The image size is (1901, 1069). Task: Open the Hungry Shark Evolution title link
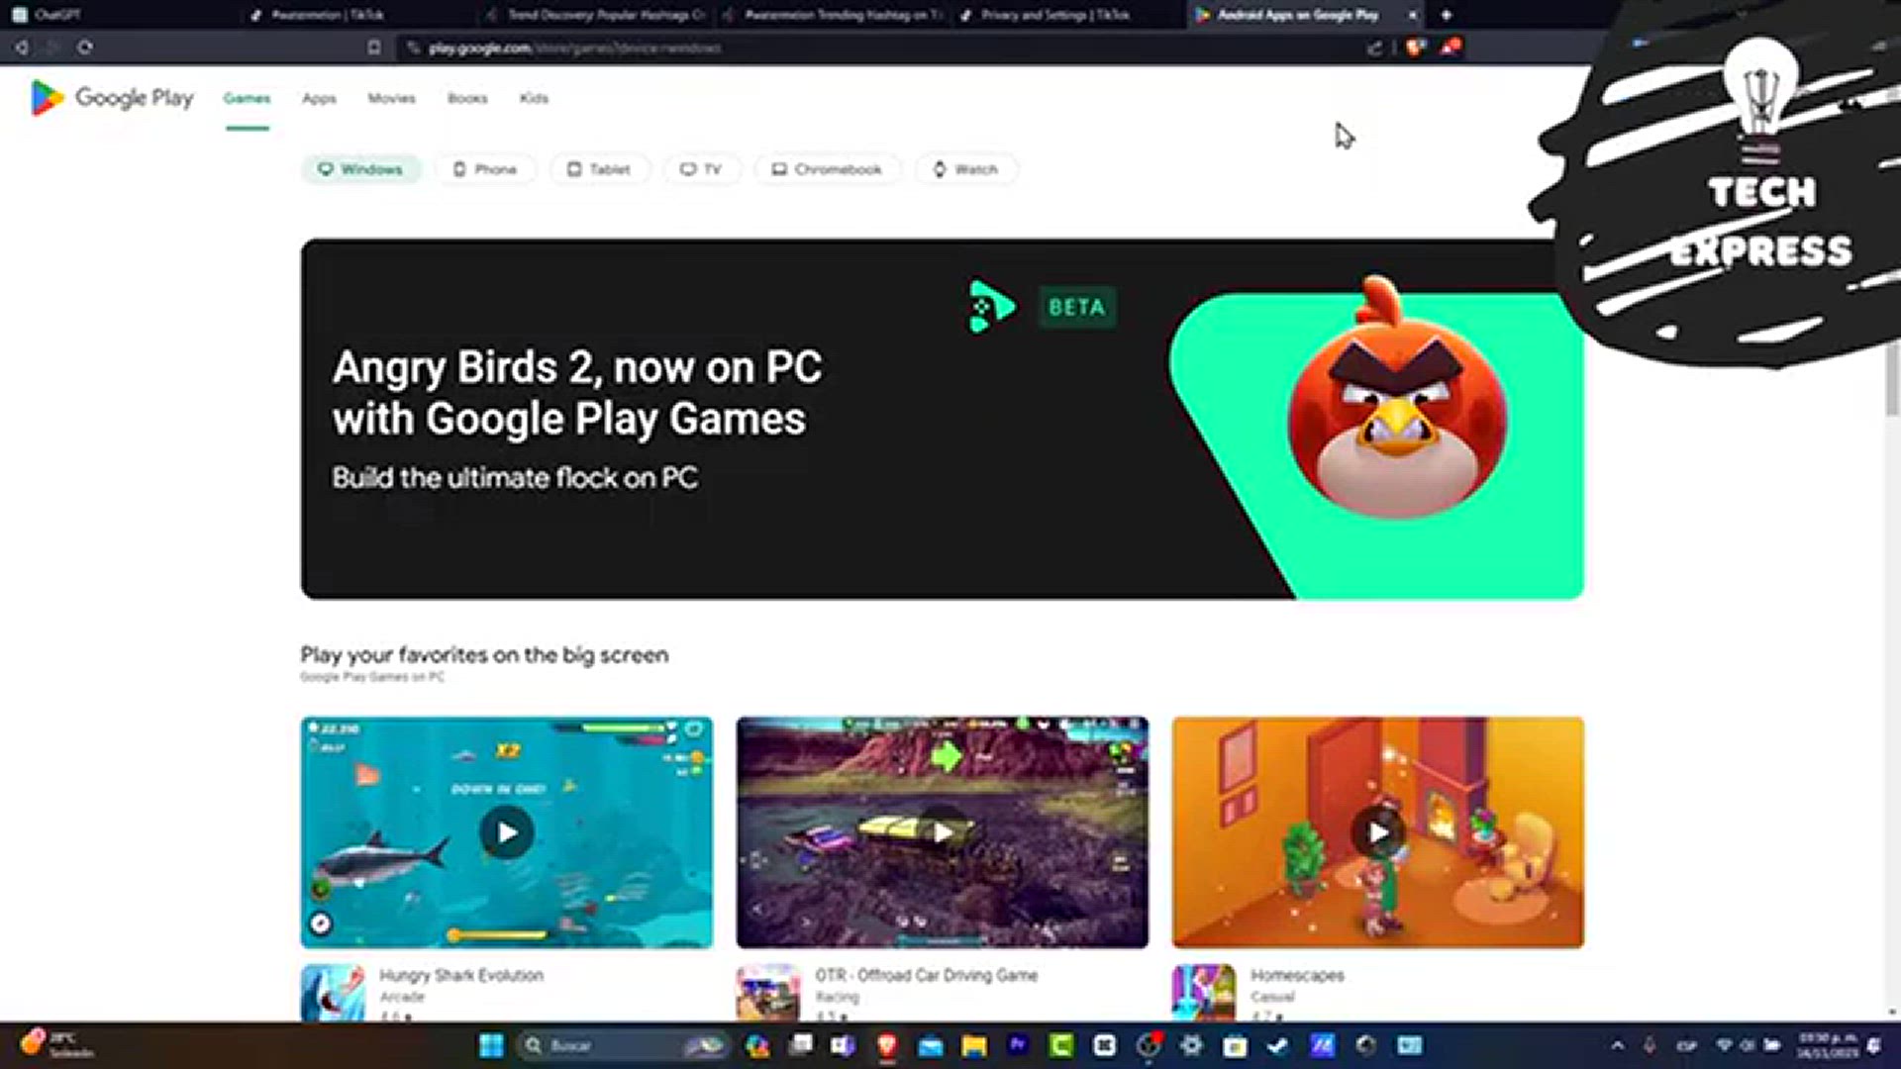point(461,975)
